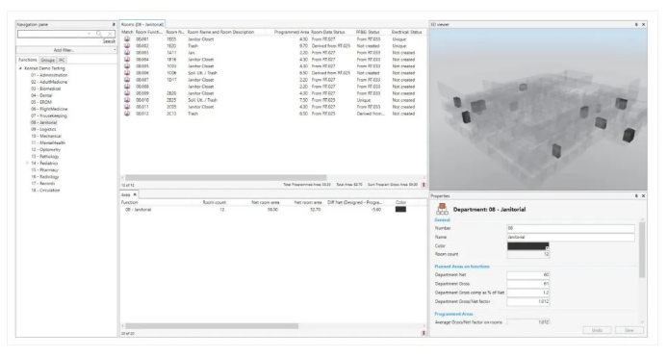Switch to the Groups tab
Screen dimensions: 668x358
48,60
